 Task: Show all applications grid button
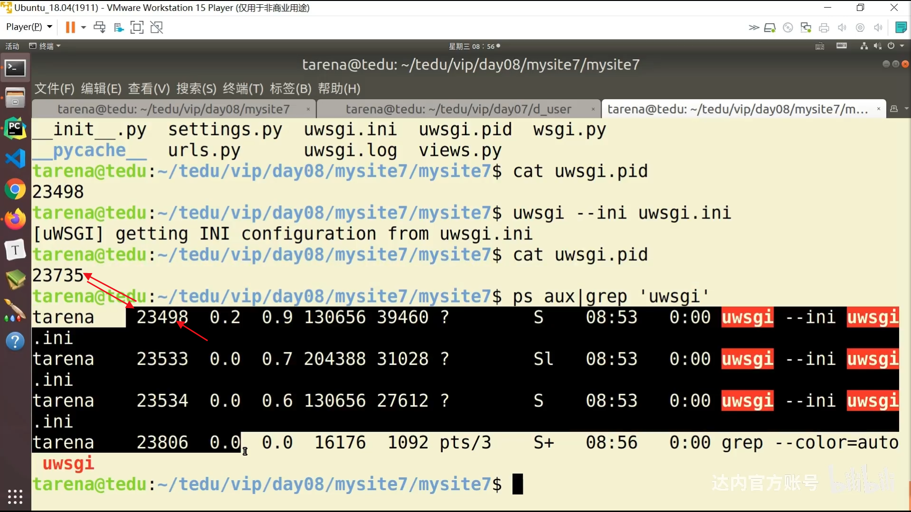click(15, 496)
